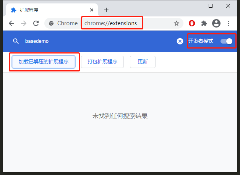Click the 更新 button
The width and height of the screenshot is (240, 175).
[143, 62]
